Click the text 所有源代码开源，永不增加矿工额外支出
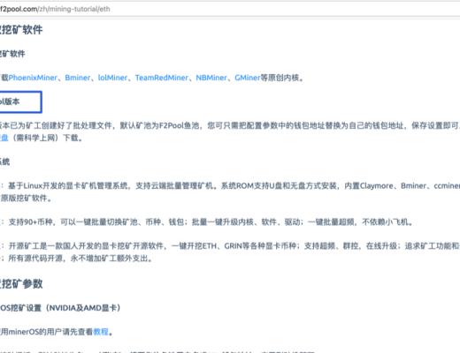The width and height of the screenshot is (460, 353). 80,259
